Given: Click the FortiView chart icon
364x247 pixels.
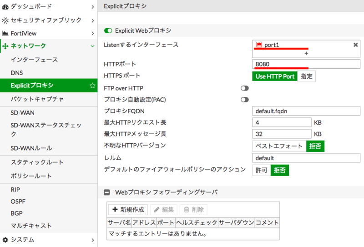Looking at the screenshot, I should pos(5,33).
